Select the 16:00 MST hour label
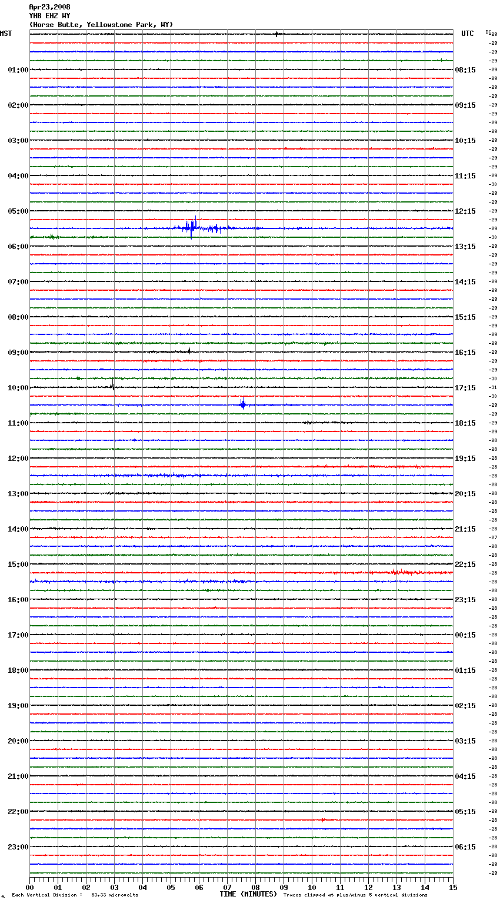 click(18, 600)
